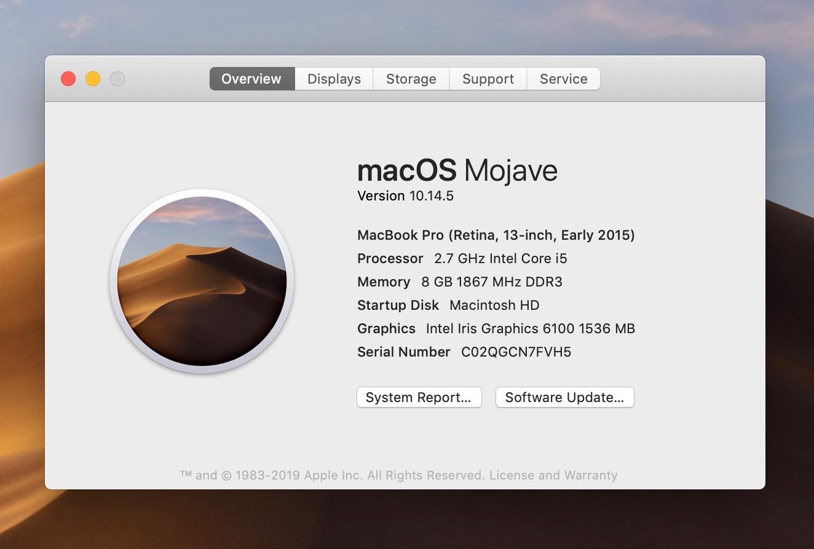The image size is (814, 549).
Task: Click the System Report... button
Action: click(419, 397)
